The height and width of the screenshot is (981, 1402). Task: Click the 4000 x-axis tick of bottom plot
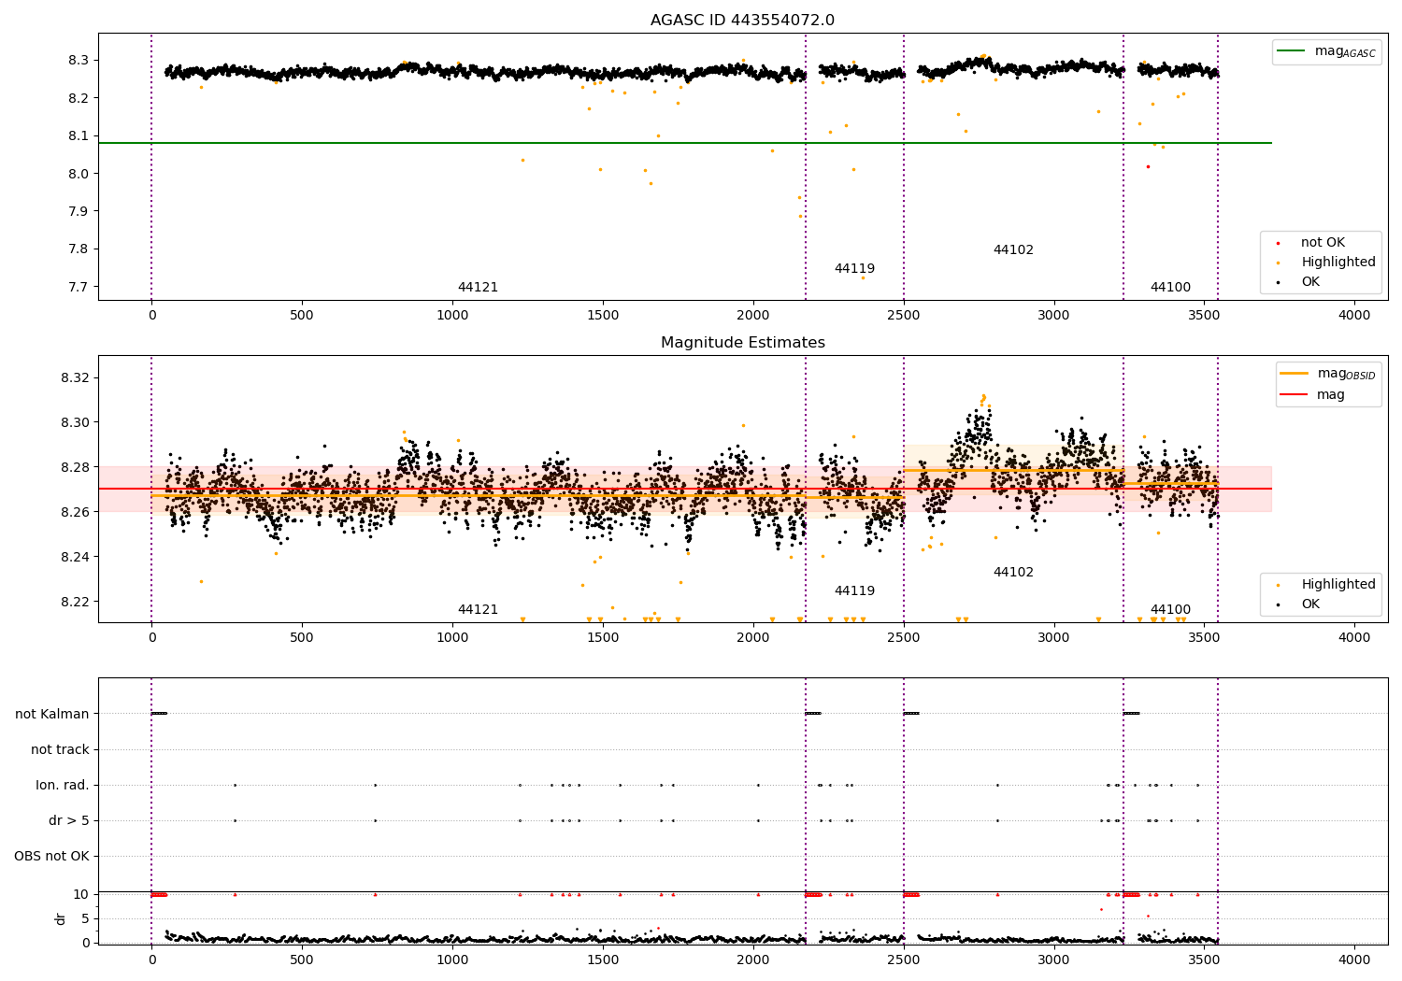pyautogui.click(x=1354, y=960)
